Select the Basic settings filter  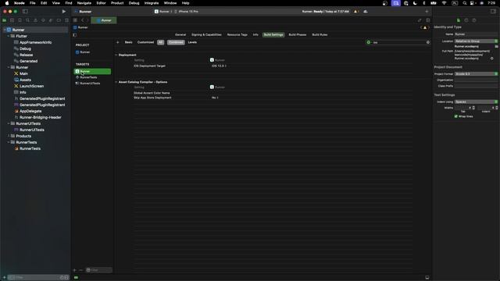(128, 42)
